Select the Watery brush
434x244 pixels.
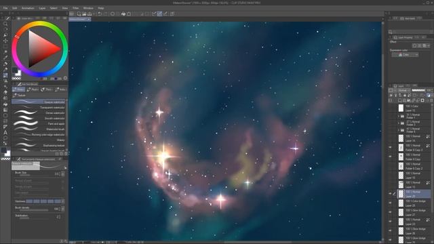click(x=39, y=140)
